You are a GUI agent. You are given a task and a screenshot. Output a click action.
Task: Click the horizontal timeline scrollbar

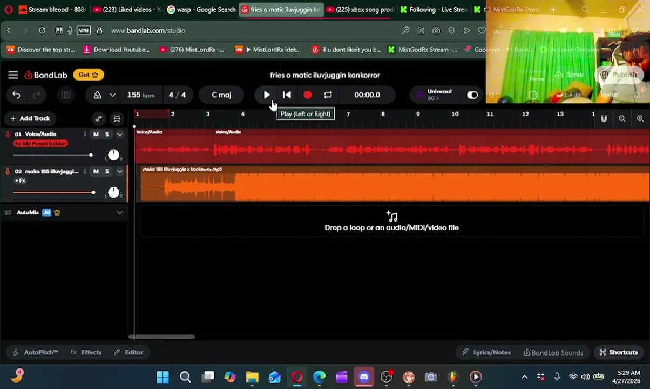162,337
